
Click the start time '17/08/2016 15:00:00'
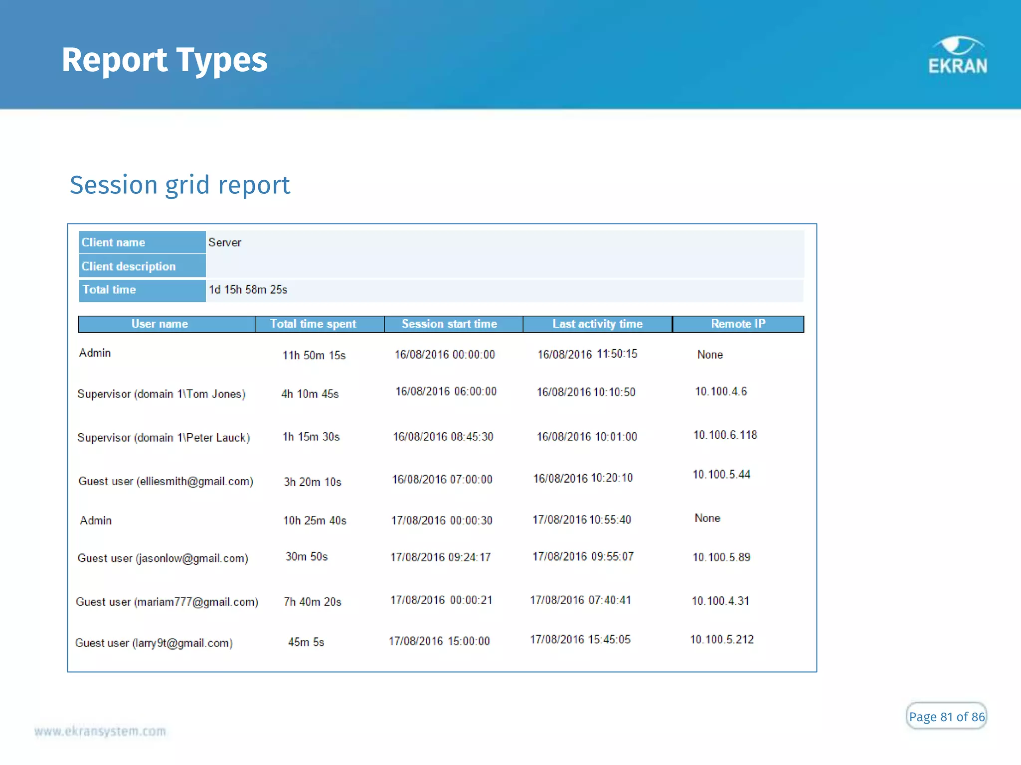tap(440, 641)
